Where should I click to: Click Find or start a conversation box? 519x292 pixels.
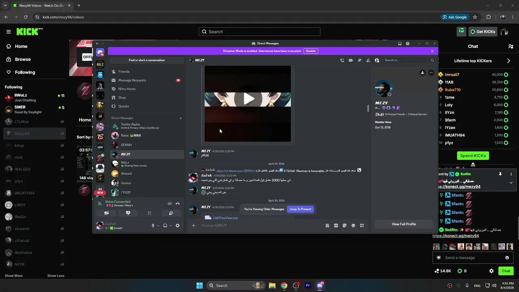[147, 60]
